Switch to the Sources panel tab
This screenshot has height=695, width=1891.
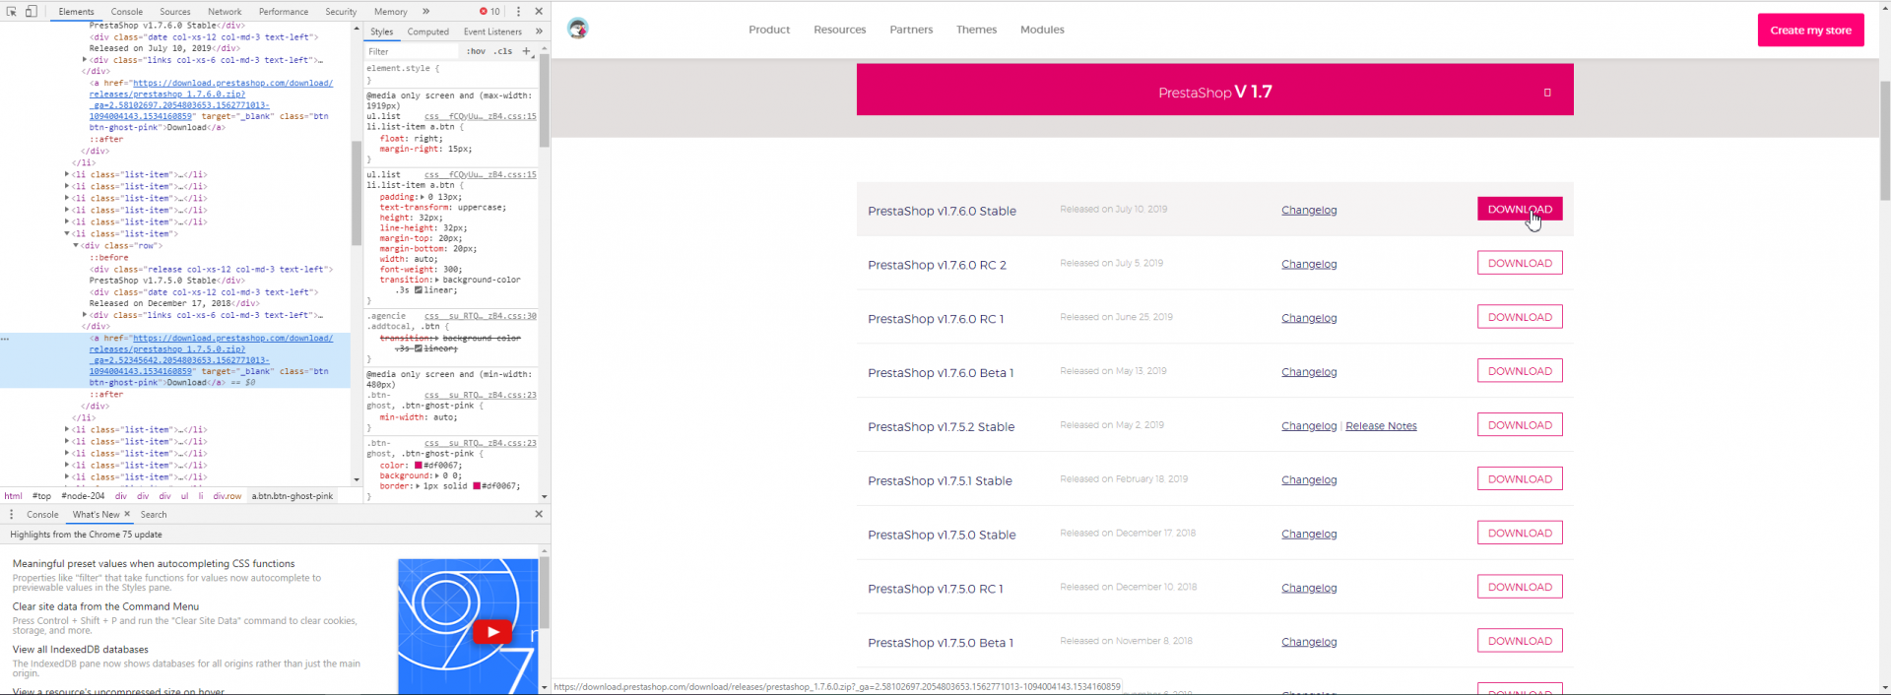(175, 11)
